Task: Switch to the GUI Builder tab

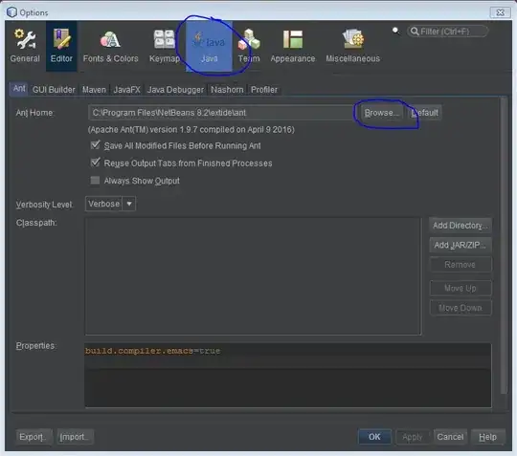Action: (54, 90)
